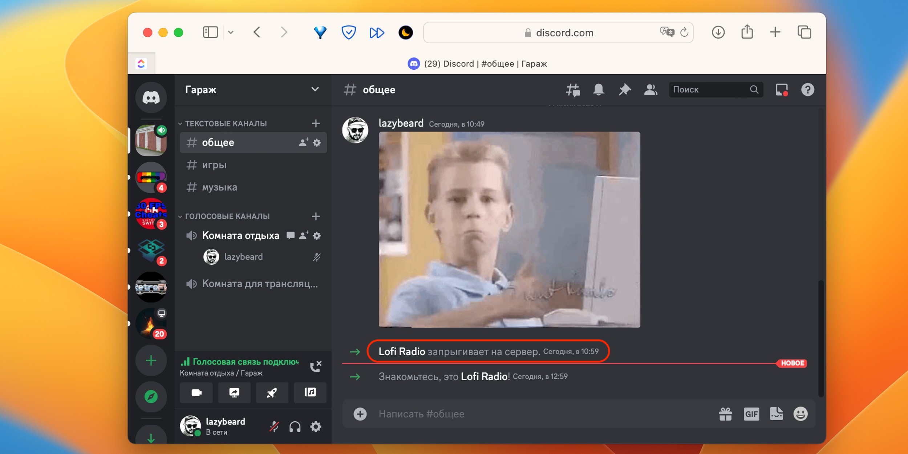Edit общее channel settings gear
908x454 pixels.
point(317,143)
